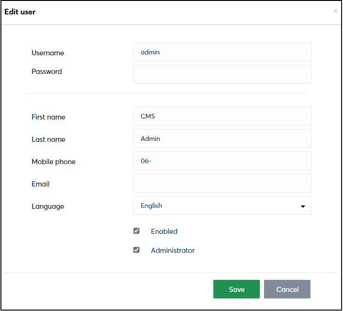Focus the Mobile phone input field
The height and width of the screenshot is (311, 343).
222,161
